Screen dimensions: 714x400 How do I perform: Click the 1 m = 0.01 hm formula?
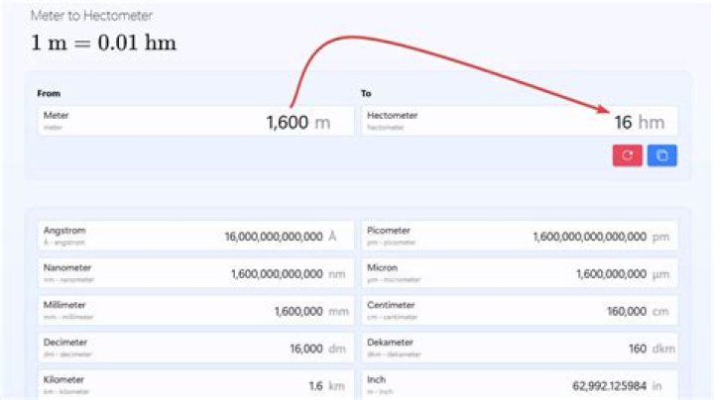click(103, 44)
